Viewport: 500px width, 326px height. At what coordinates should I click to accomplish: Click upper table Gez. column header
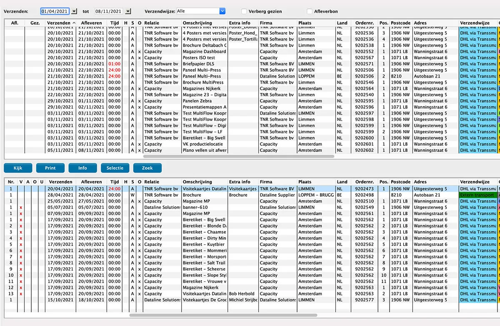35,23
